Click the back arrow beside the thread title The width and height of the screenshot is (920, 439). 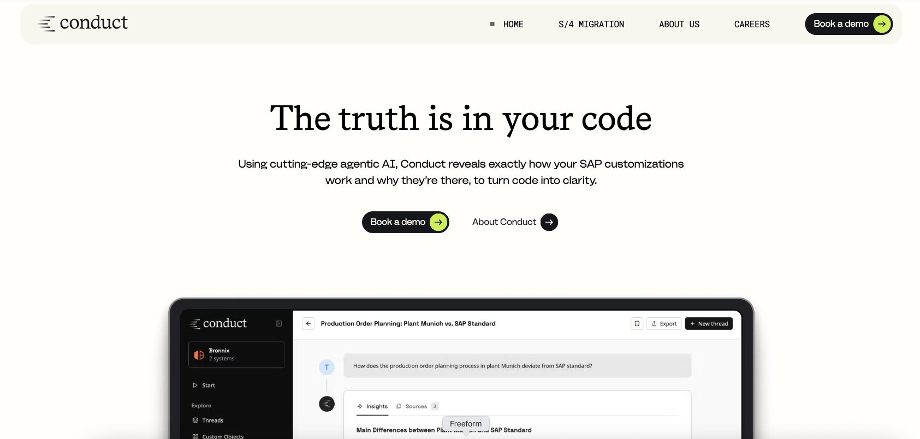pos(308,324)
